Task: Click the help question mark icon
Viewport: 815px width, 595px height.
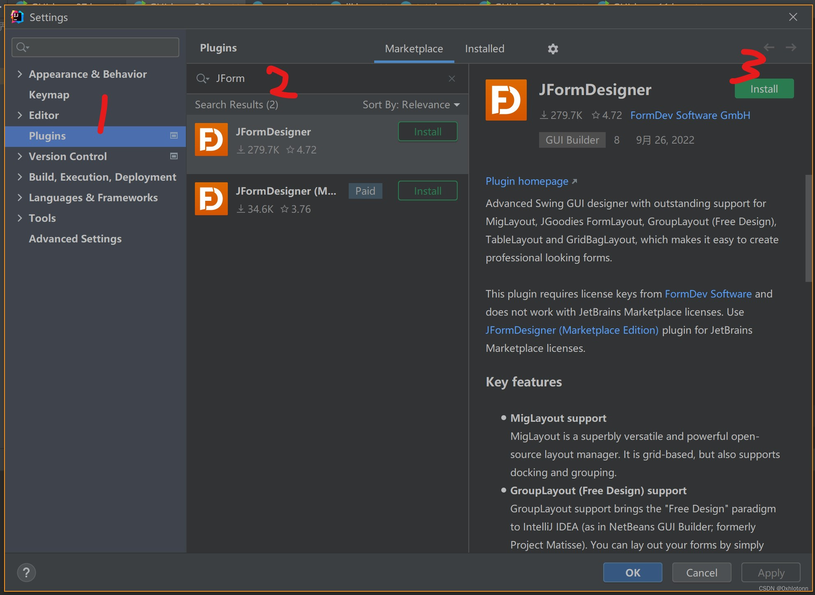Action: tap(26, 572)
